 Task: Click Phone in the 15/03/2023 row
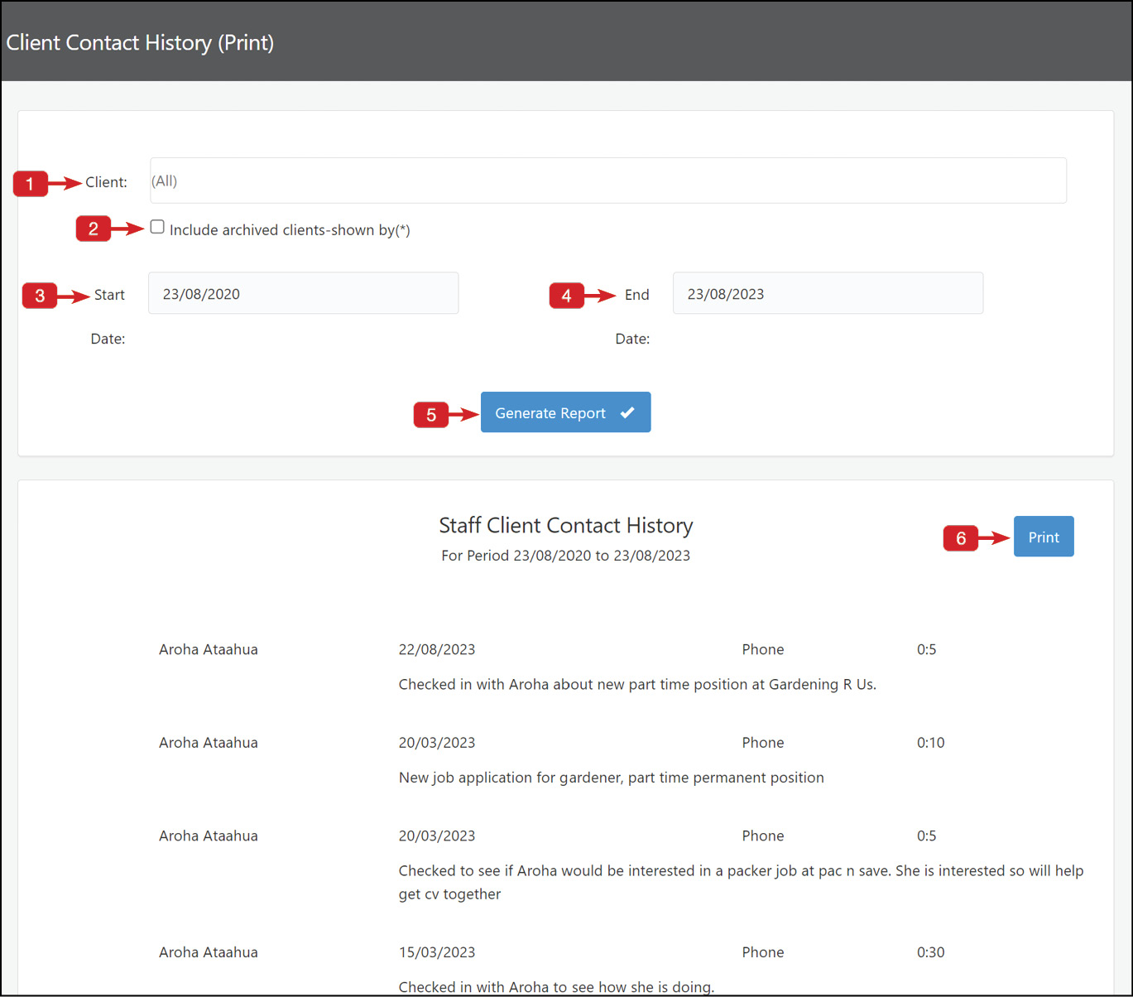point(763,952)
